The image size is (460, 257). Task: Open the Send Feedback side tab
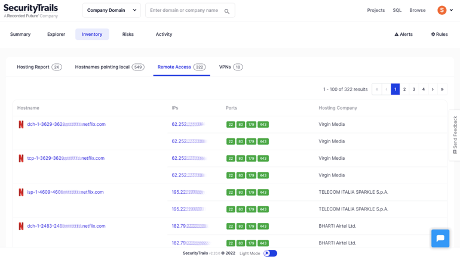[x=455, y=135]
